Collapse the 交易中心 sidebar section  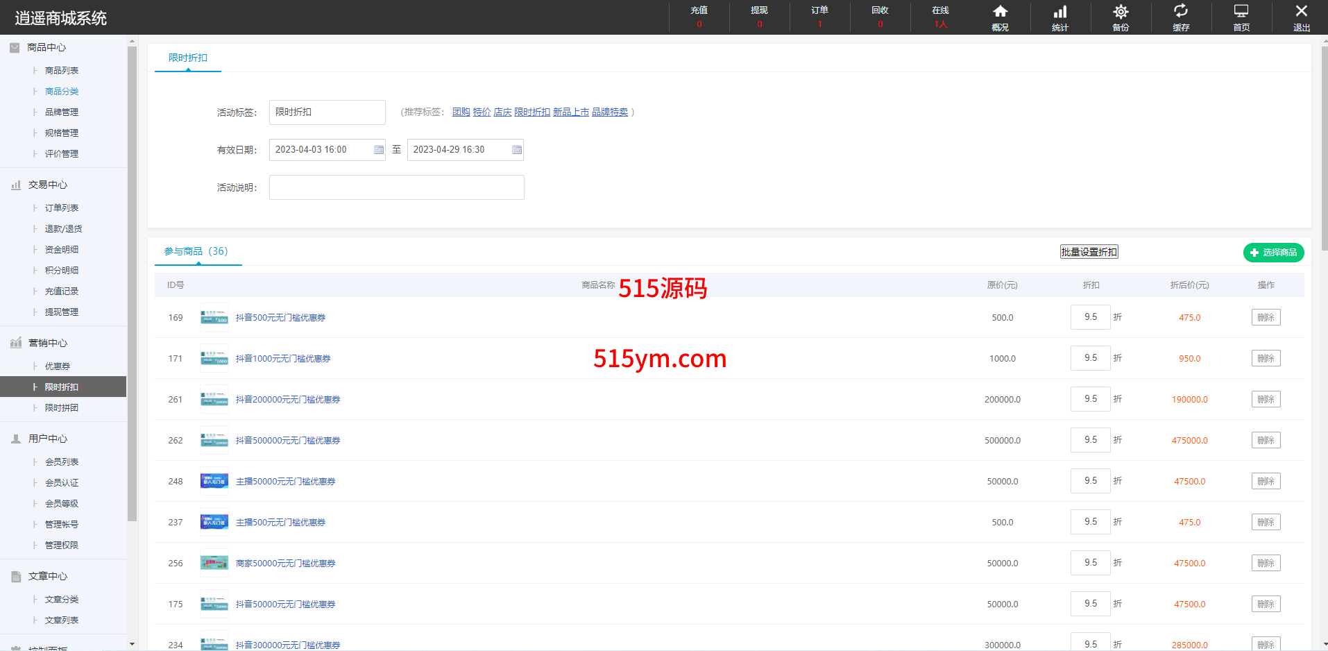point(48,185)
